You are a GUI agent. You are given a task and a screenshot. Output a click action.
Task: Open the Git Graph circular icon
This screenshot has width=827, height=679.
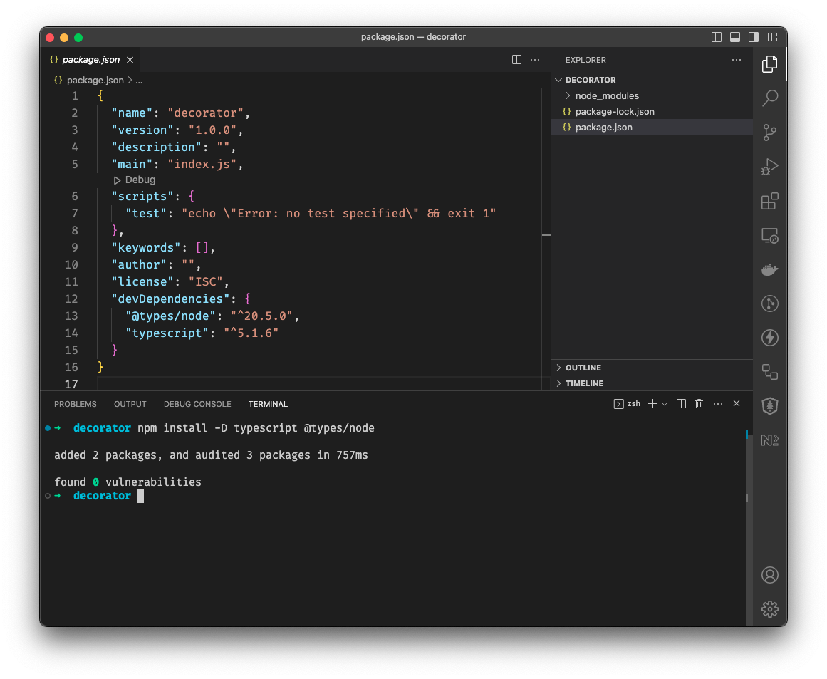tap(769, 304)
